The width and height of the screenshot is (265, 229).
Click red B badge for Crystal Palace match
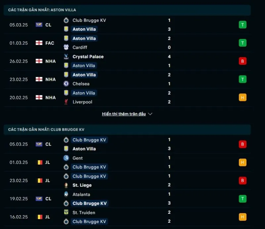(242, 61)
